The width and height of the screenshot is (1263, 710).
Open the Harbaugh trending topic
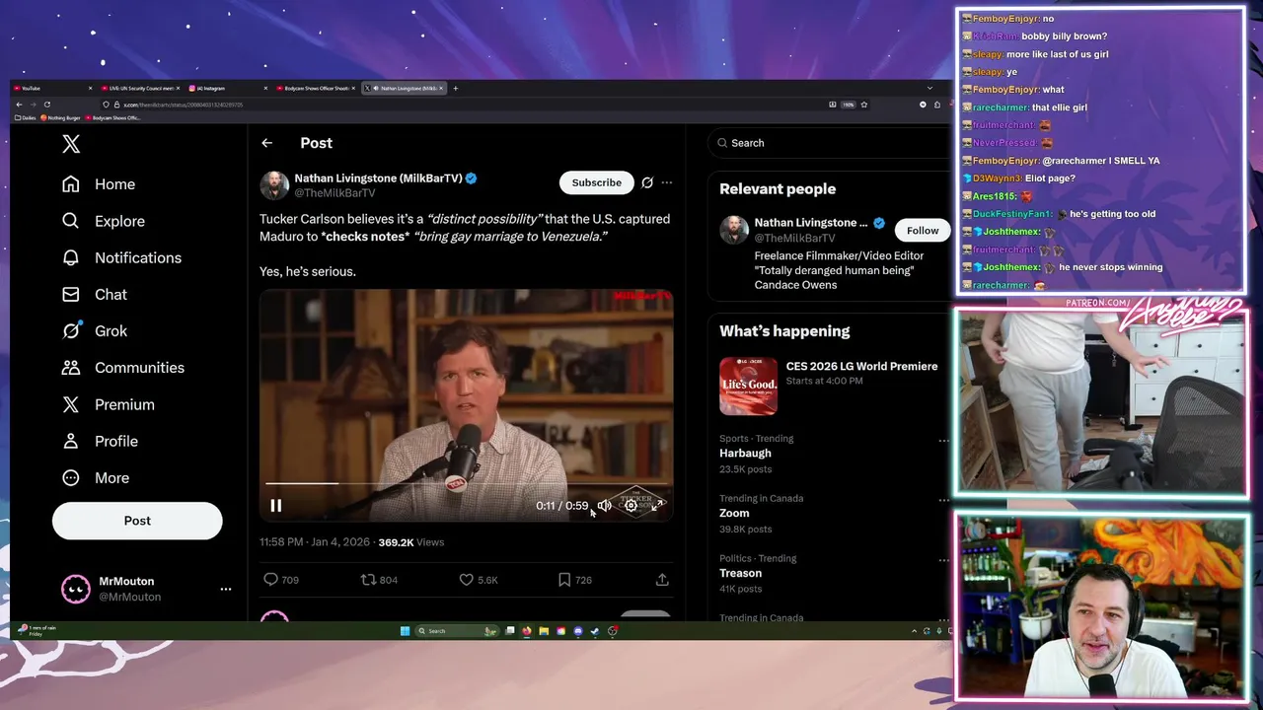coord(745,454)
